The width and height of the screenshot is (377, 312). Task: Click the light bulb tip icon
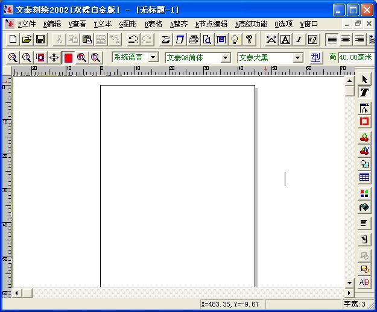[x=235, y=39]
